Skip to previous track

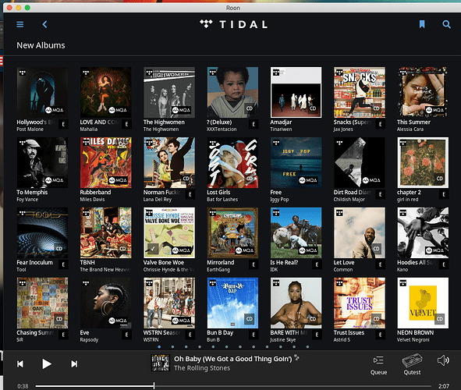click(x=20, y=363)
